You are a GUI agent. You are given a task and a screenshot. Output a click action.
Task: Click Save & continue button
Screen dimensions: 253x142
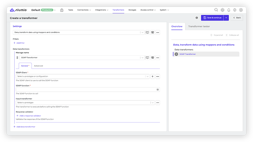[212, 18]
